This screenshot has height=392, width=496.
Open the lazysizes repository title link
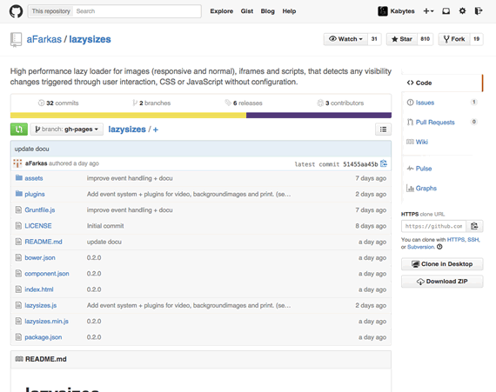click(x=90, y=39)
